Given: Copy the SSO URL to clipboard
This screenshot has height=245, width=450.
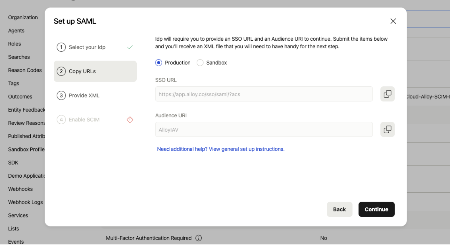Looking at the screenshot, I should (x=388, y=94).
